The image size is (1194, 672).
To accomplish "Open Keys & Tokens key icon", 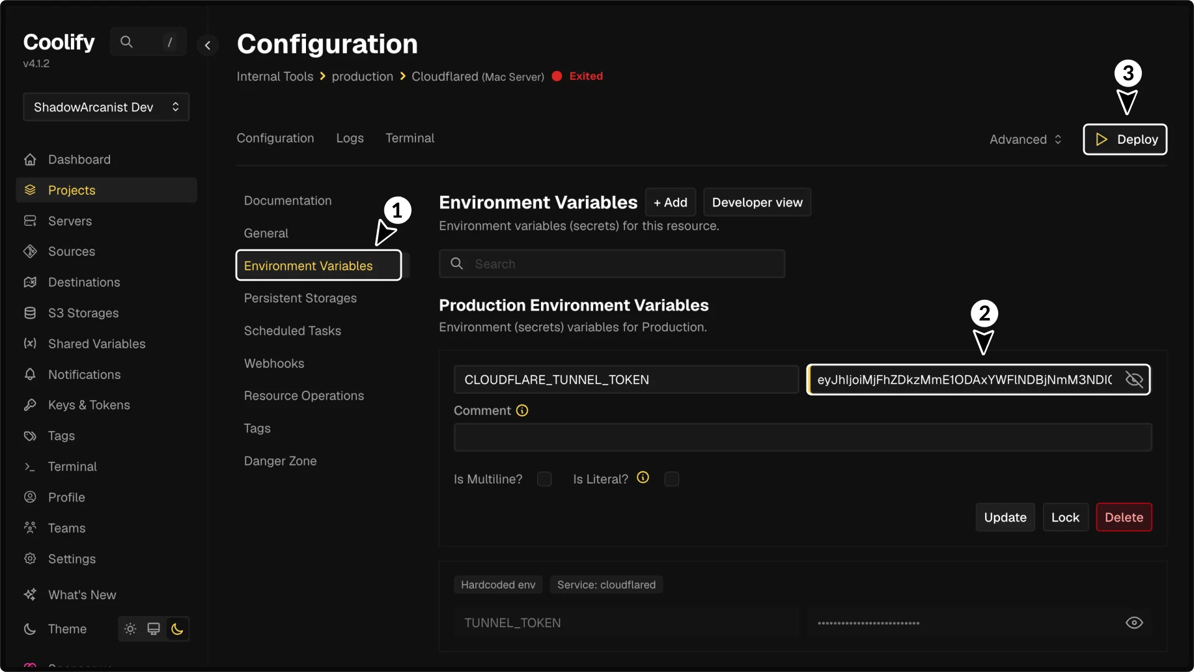I will (x=30, y=405).
